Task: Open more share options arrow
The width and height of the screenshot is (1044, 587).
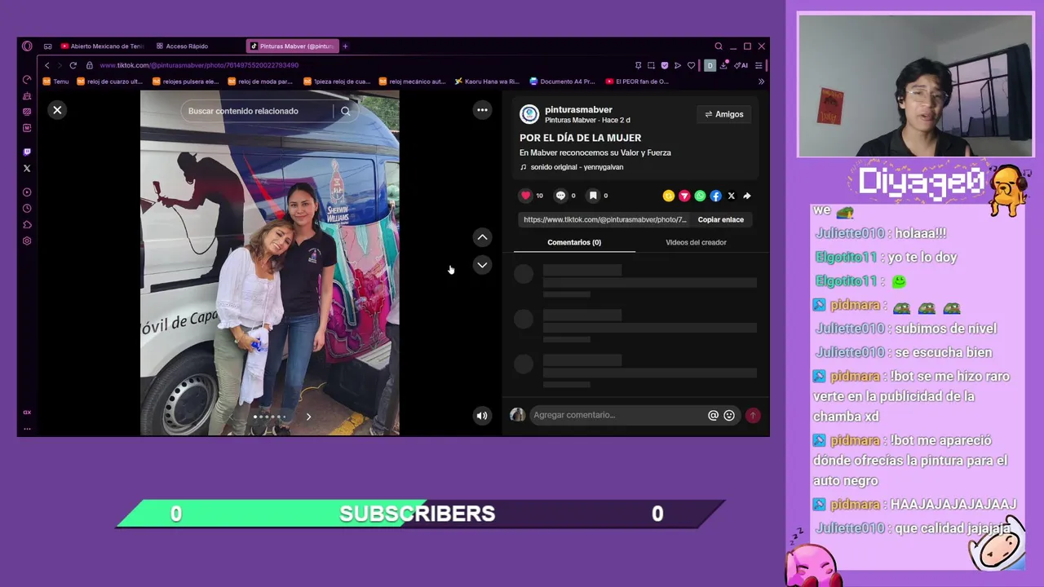Action: click(x=746, y=196)
